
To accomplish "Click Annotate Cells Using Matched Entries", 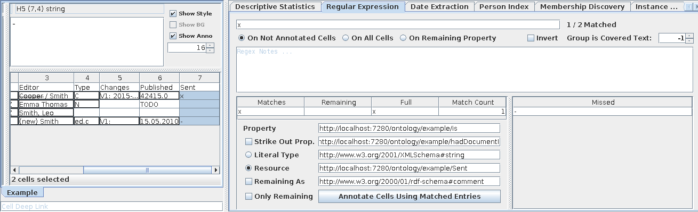I will click(x=410, y=197).
